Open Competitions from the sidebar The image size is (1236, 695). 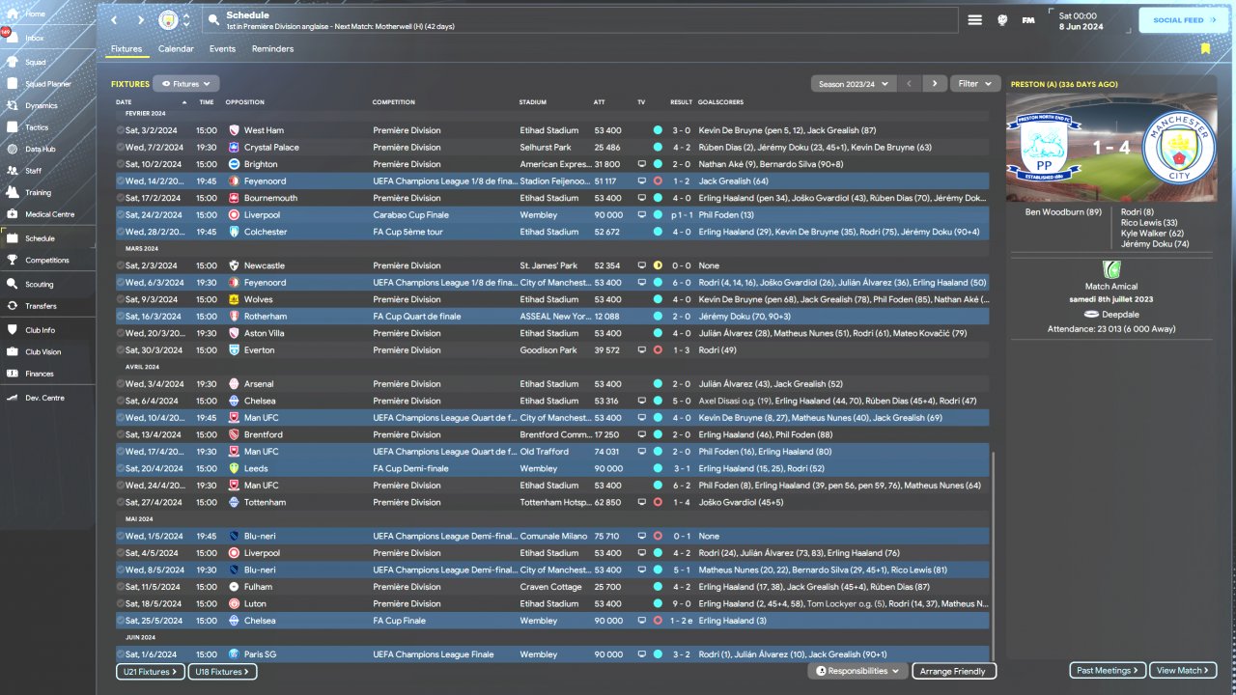(x=48, y=261)
